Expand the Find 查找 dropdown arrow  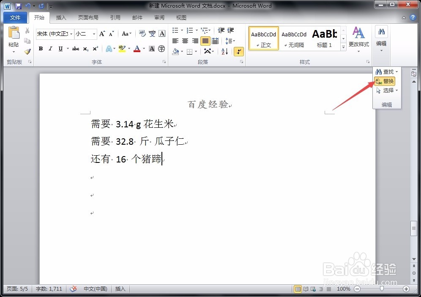(396, 72)
